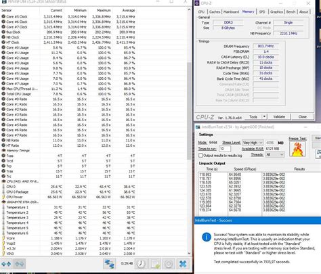Click the thermometer icon beside CPU 0 Package
The width and height of the screenshot is (321, 274).
[x=3, y=192]
